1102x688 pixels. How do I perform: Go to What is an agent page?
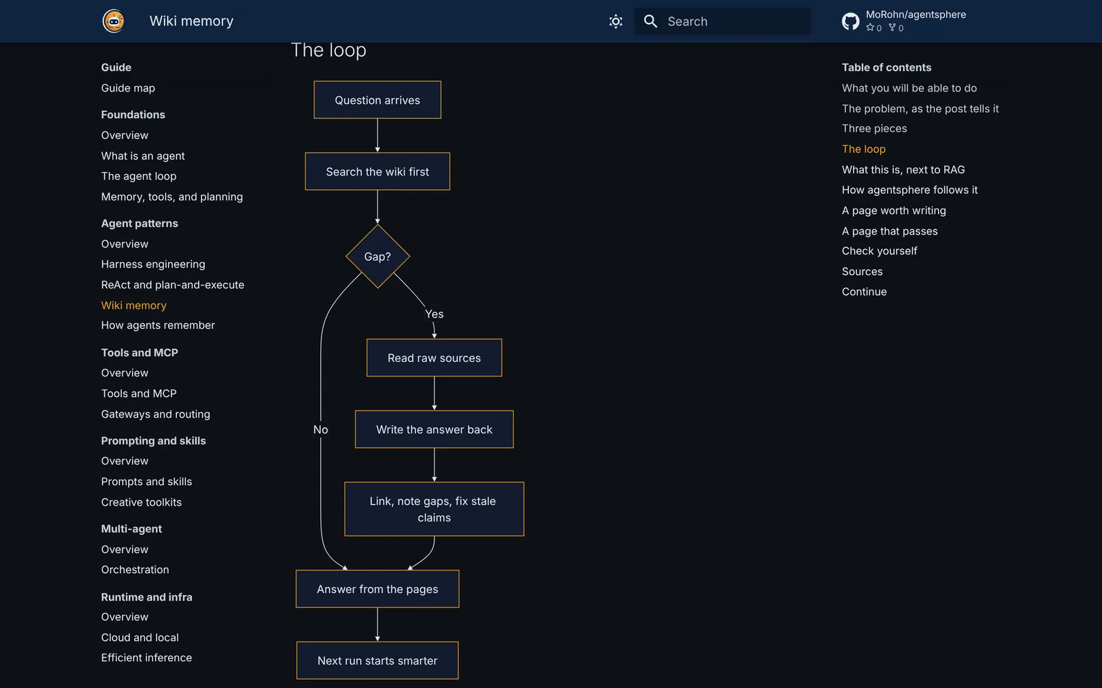[x=143, y=156]
